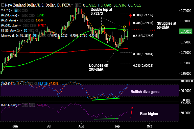The image size is (194, 129).
Task: Click the Fibonacci level label 0.618(0.72752)
Action: click(143, 36)
